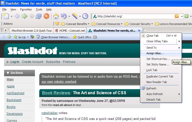Open the round navigation history dropdown
This screenshot has width=192, height=122.
click(32, 16)
